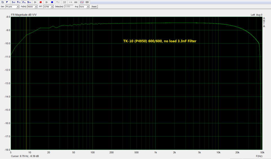Image resolution: width=271 pixels, height=159 pixels.
Task: Click second gray play icon
Action: pyautogui.click(x=47, y=2)
